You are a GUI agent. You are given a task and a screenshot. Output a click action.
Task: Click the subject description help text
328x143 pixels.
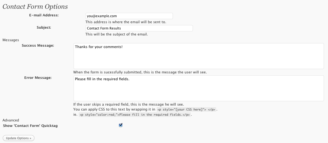click(x=117, y=34)
